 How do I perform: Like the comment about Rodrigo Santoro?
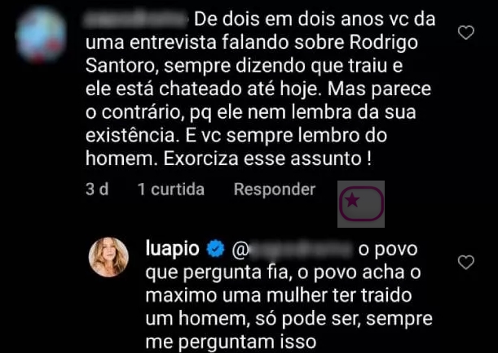pos(466,33)
